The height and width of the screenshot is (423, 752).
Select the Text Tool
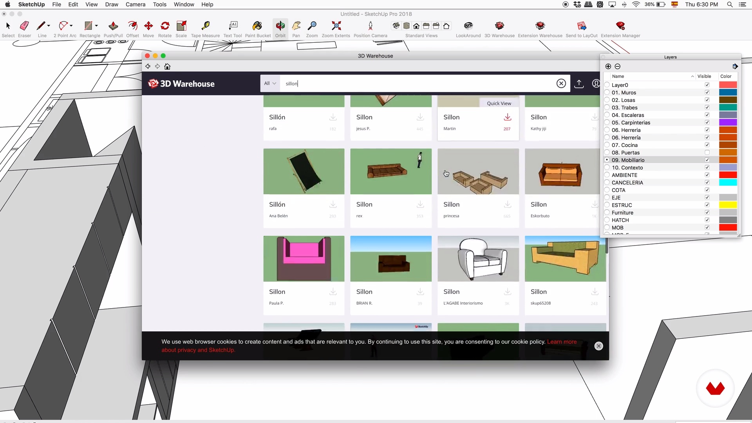pos(233,29)
